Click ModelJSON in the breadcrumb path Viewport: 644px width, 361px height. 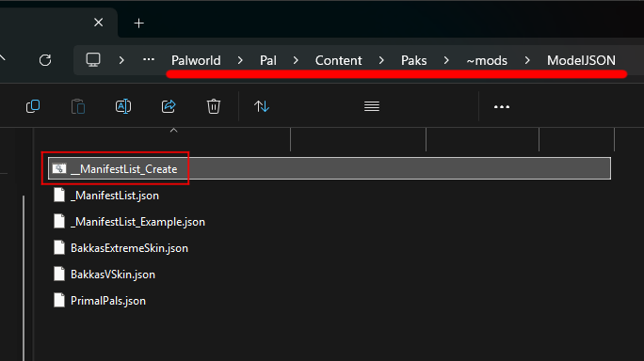coord(581,61)
